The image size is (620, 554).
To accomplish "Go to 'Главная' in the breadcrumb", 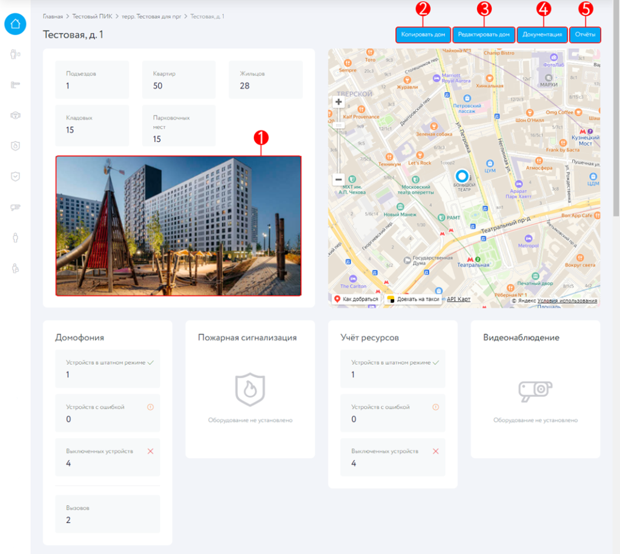I will (x=53, y=16).
